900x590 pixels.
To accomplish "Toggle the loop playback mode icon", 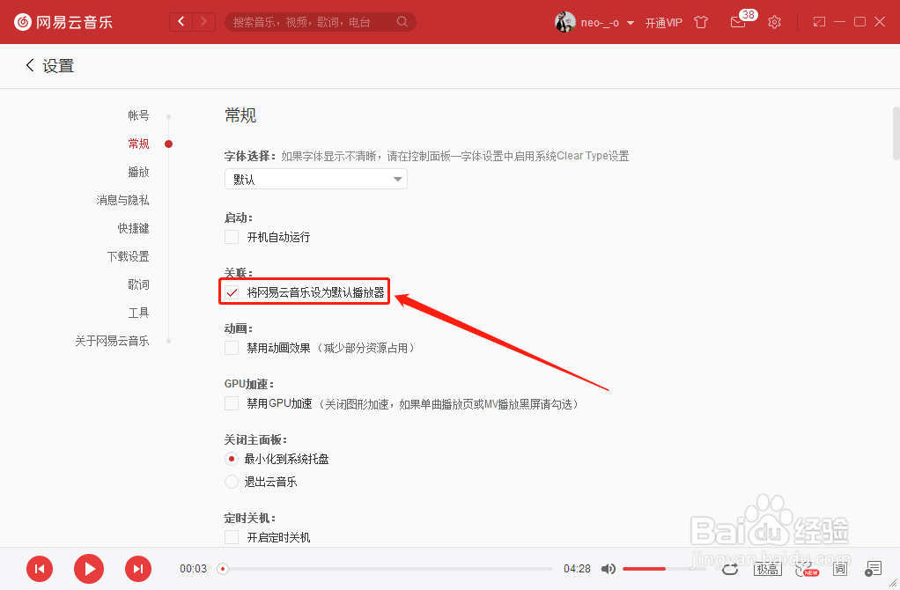I will pos(730,569).
